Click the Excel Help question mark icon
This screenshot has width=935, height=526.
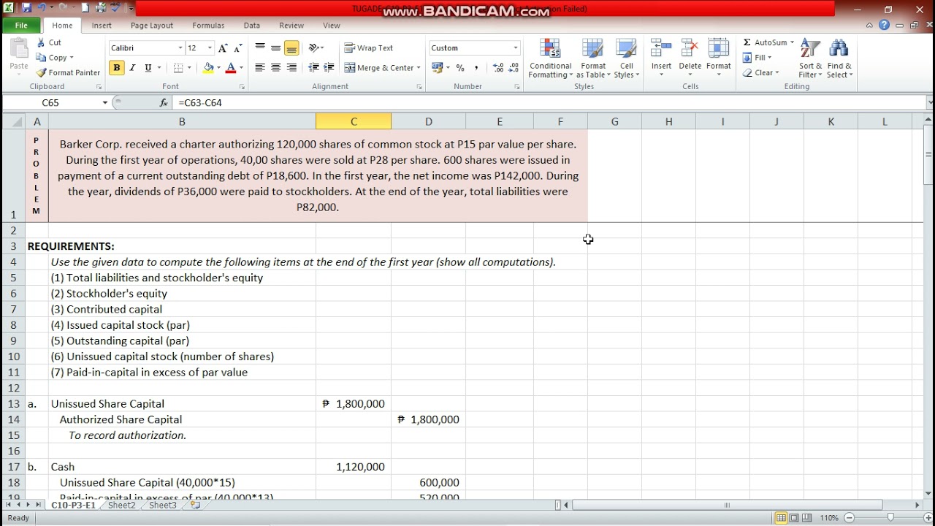885,25
